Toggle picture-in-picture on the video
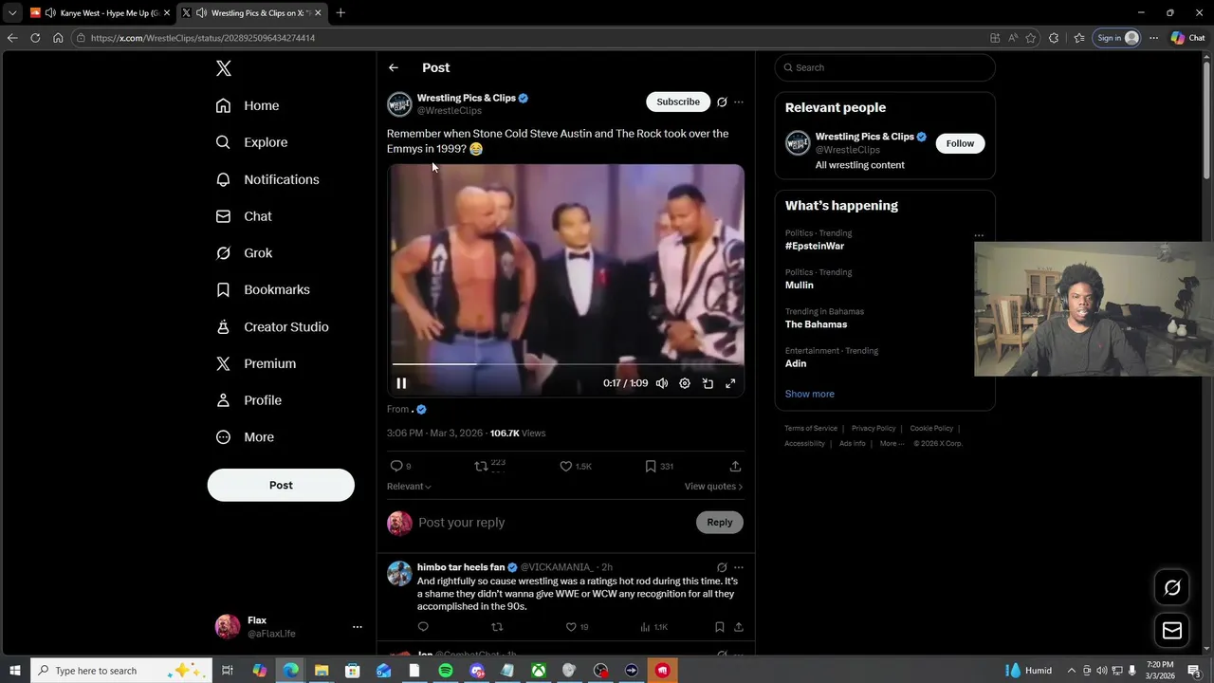This screenshot has width=1214, height=683. coord(708,383)
